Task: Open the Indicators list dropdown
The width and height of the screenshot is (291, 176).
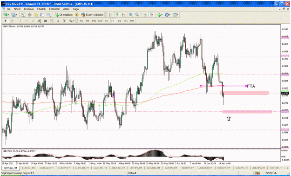Action: point(159,15)
